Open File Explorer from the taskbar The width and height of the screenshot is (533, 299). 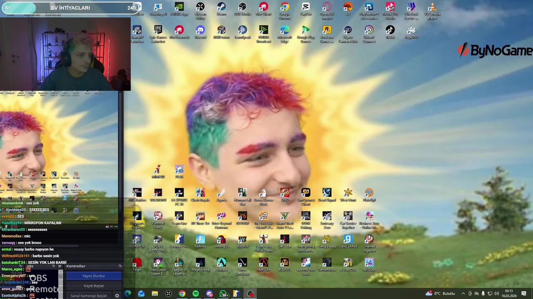point(155,294)
